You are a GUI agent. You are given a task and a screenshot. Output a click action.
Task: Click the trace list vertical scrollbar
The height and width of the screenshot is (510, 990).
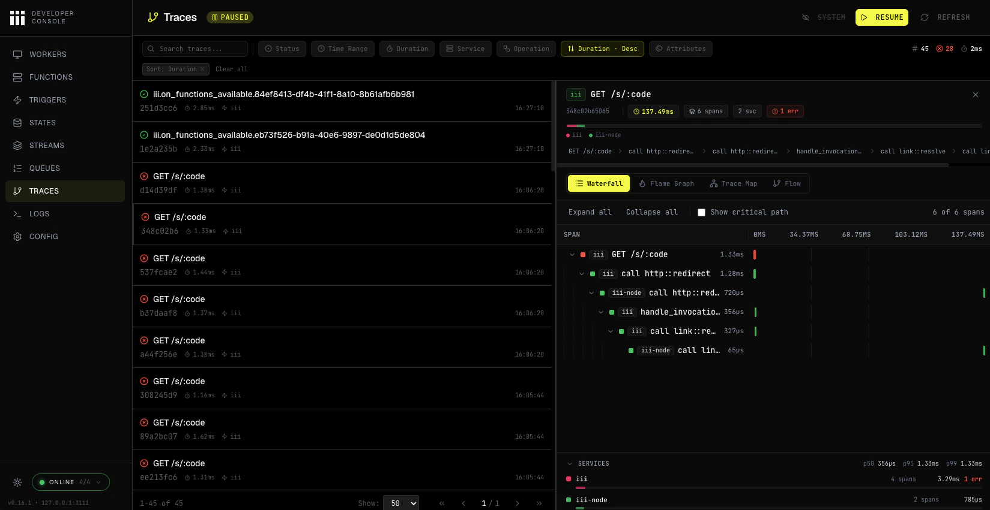click(x=553, y=126)
